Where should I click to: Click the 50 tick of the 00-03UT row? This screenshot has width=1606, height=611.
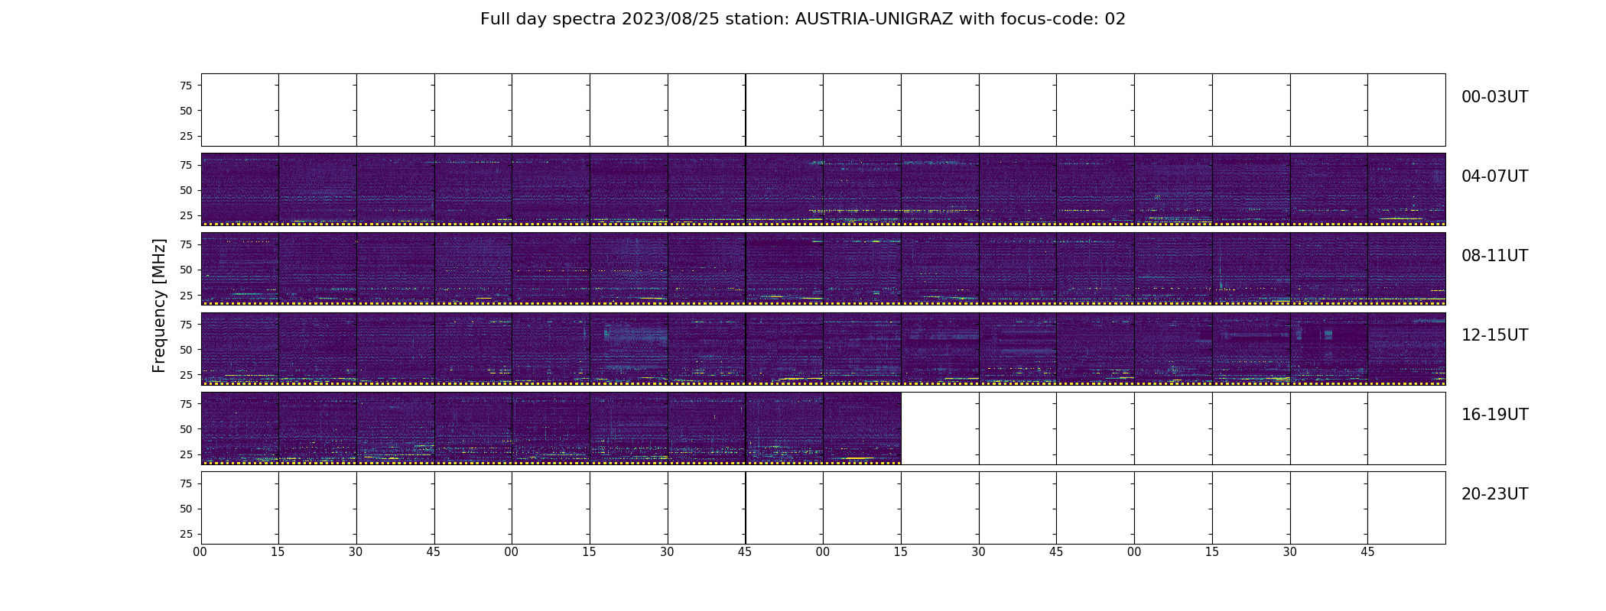[x=186, y=111]
